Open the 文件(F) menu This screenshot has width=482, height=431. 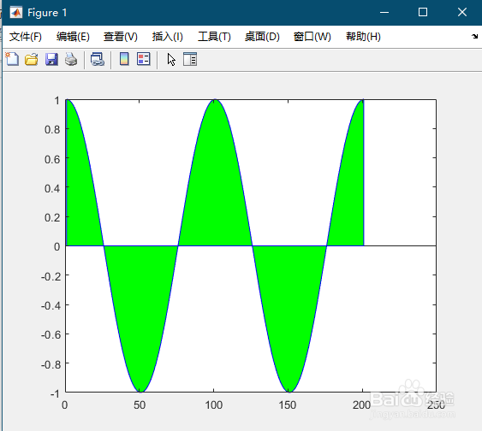pyautogui.click(x=25, y=37)
